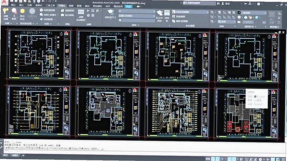The height and width of the screenshot is (161, 287).
Task: Close the command line window X
Action: 1,143
